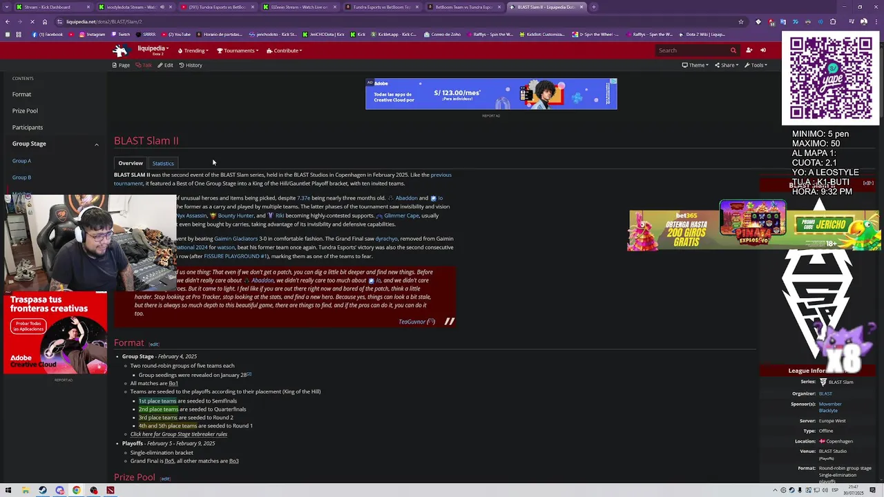This screenshot has height=497, width=884.
Task: Click the browser back arrow
Action: (x=8, y=21)
